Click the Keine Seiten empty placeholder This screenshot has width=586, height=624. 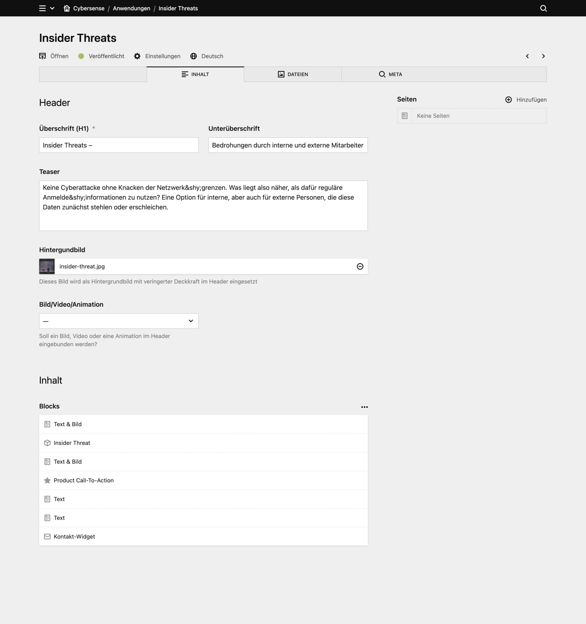pyautogui.click(x=471, y=116)
